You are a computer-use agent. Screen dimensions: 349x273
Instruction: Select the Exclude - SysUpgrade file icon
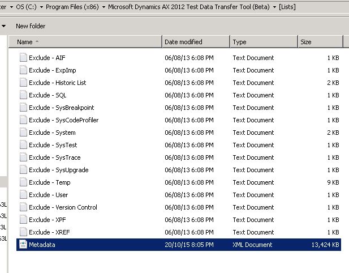point(23,170)
